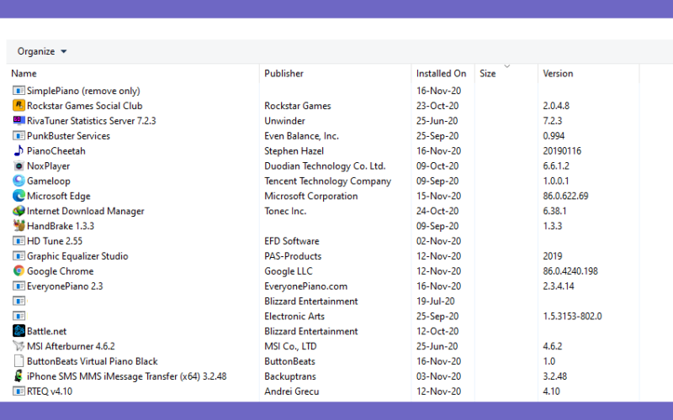This screenshot has width=673, height=420.
Task: Click the iPhone SMS MMS iMessage Transfer icon
Action: pos(19,375)
